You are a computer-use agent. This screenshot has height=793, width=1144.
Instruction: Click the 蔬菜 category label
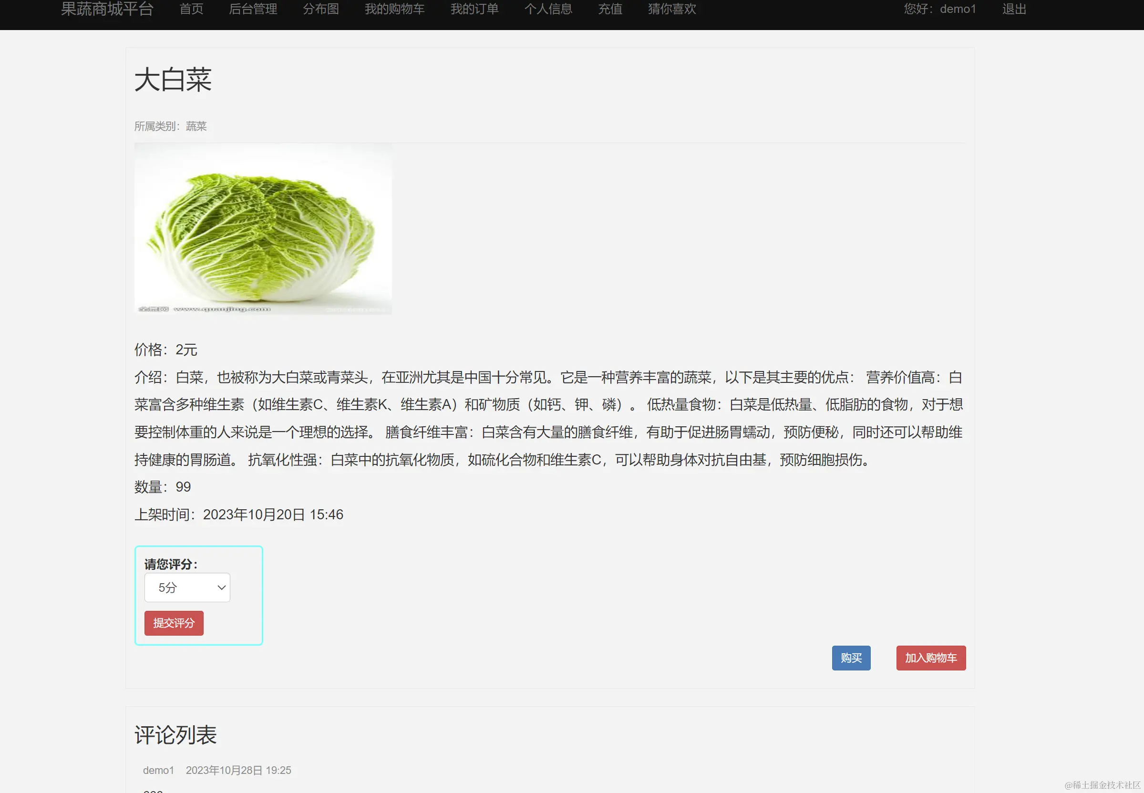196,126
